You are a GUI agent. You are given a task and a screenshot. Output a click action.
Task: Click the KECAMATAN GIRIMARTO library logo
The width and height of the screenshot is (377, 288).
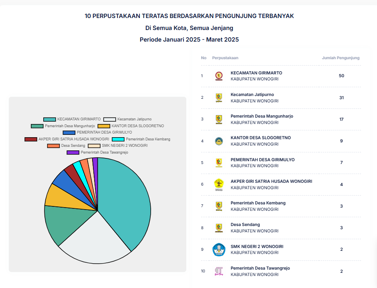point(219,76)
